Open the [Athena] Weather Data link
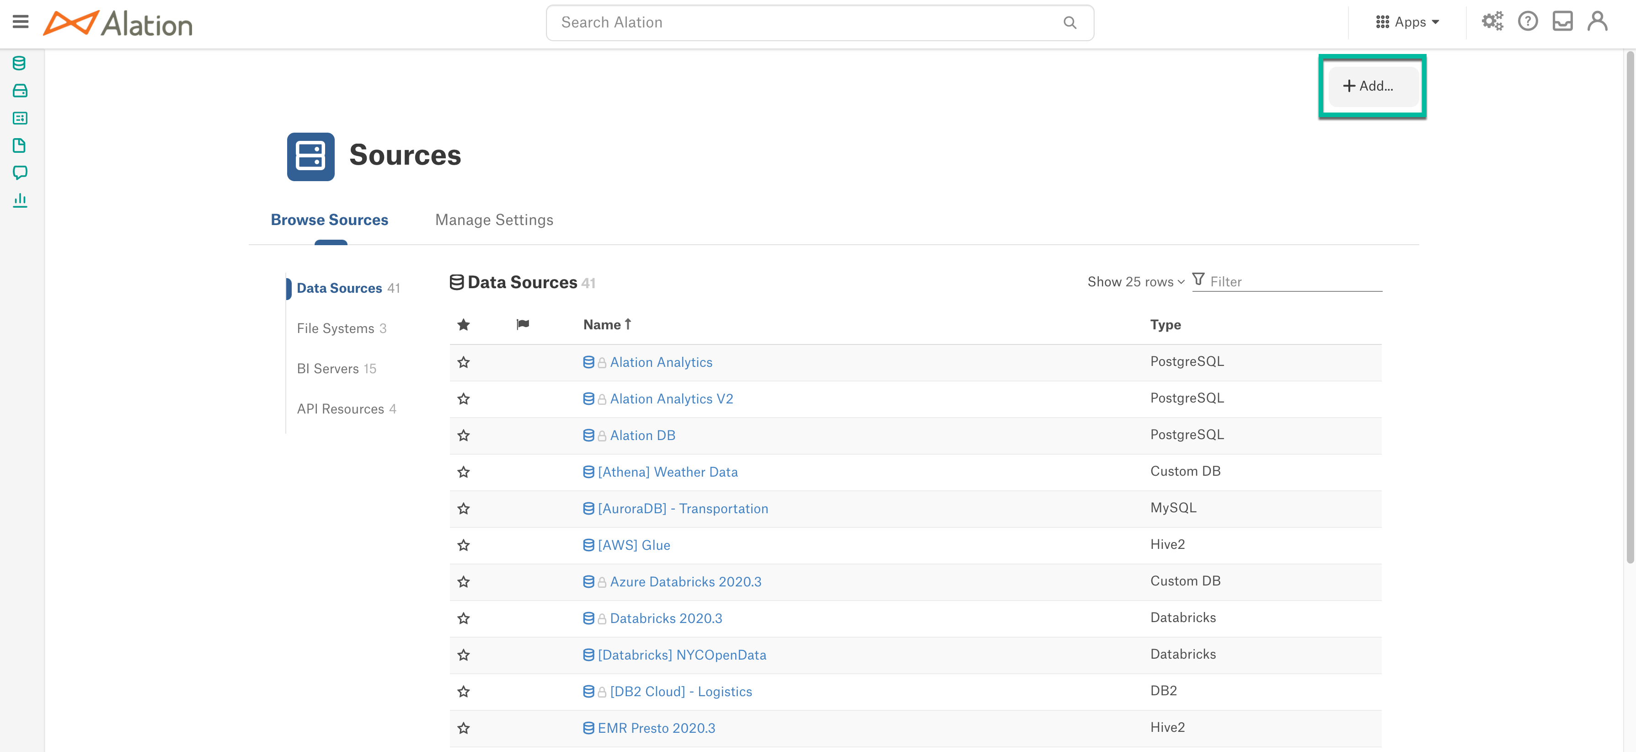The width and height of the screenshot is (1636, 752). [668, 472]
